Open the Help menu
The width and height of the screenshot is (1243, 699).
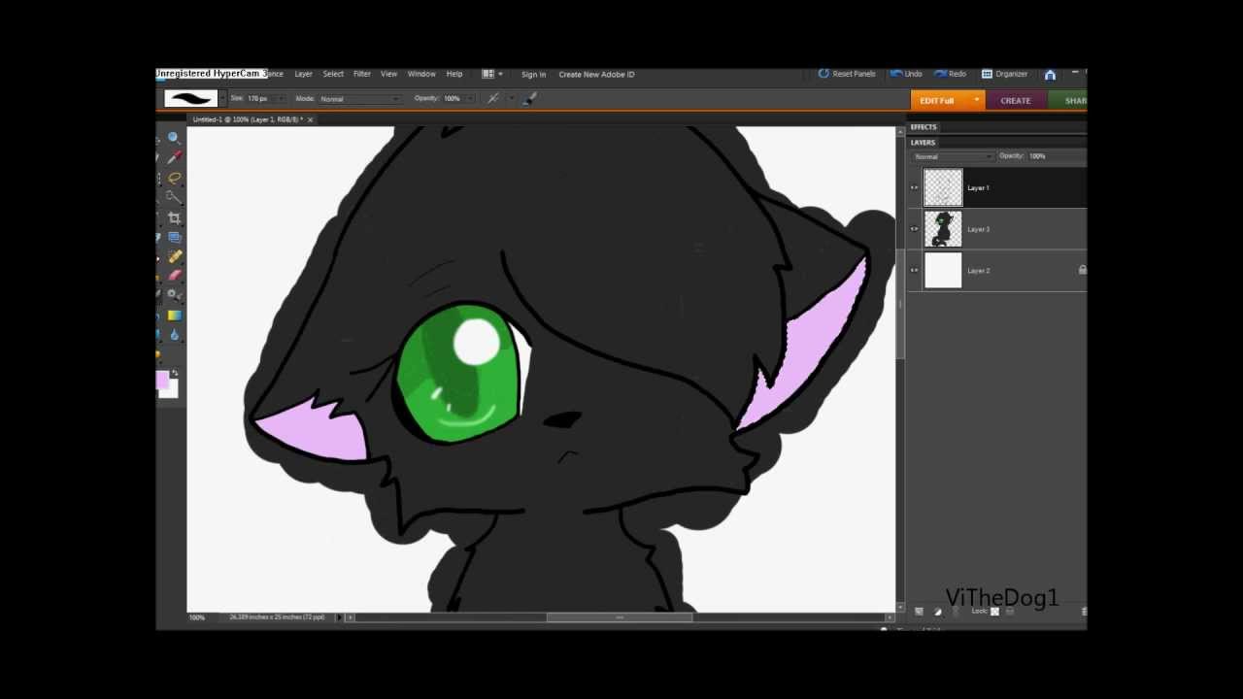(454, 74)
